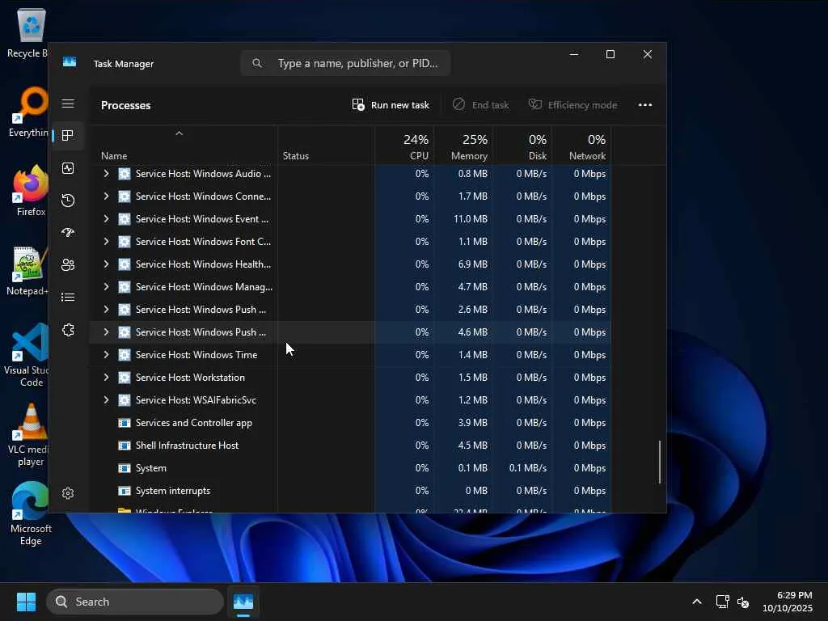
Task: Expand Service Host: WSAIFabricSvc
Action: [106, 400]
